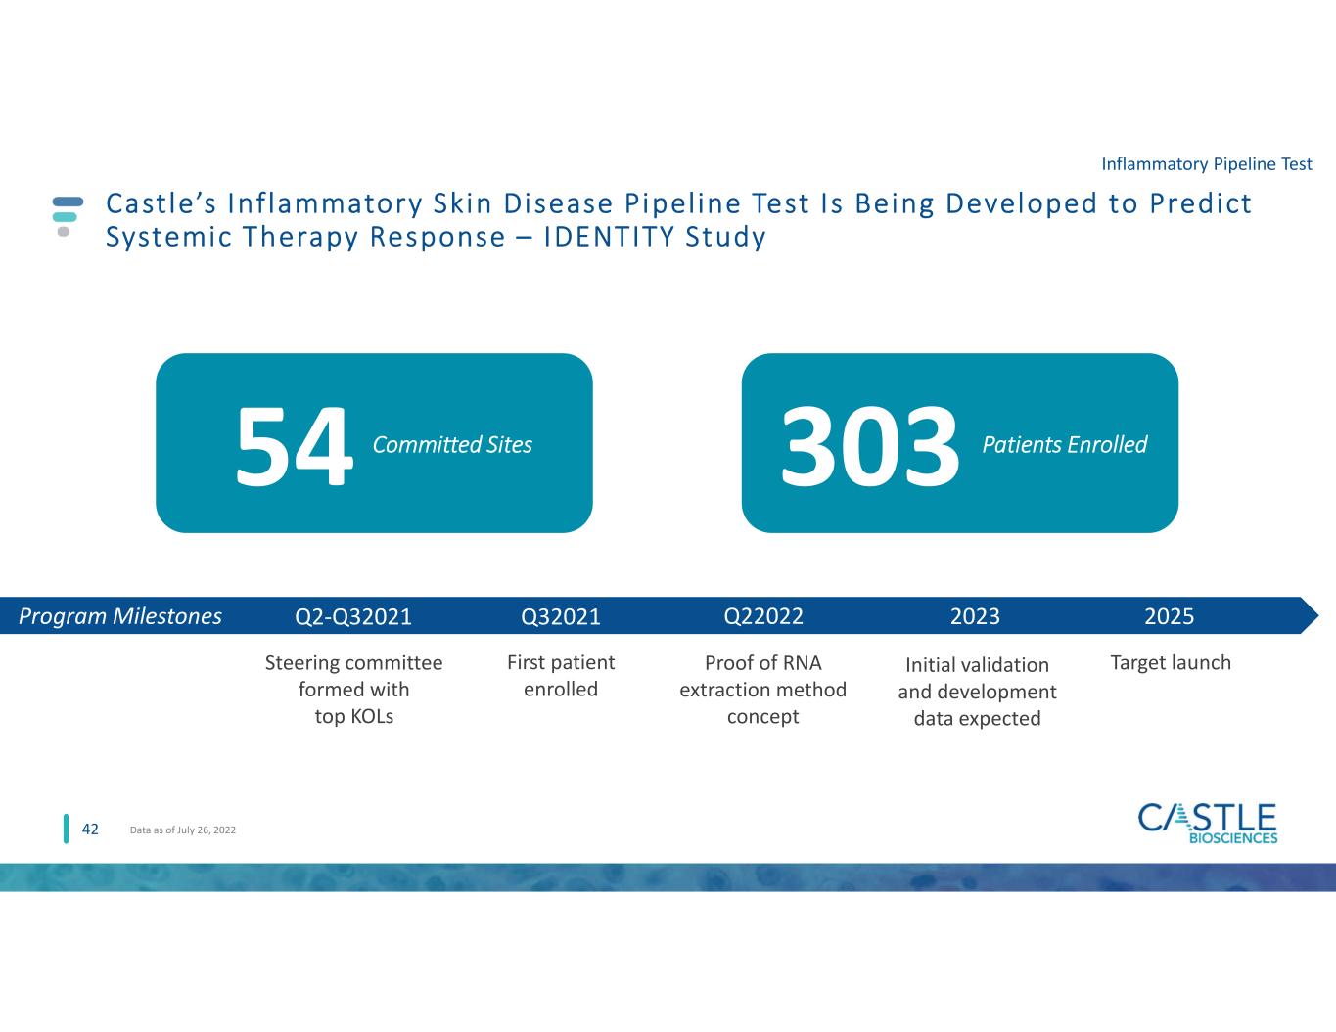
Task: Select the Q22022 milestone marker
Action: point(762,616)
